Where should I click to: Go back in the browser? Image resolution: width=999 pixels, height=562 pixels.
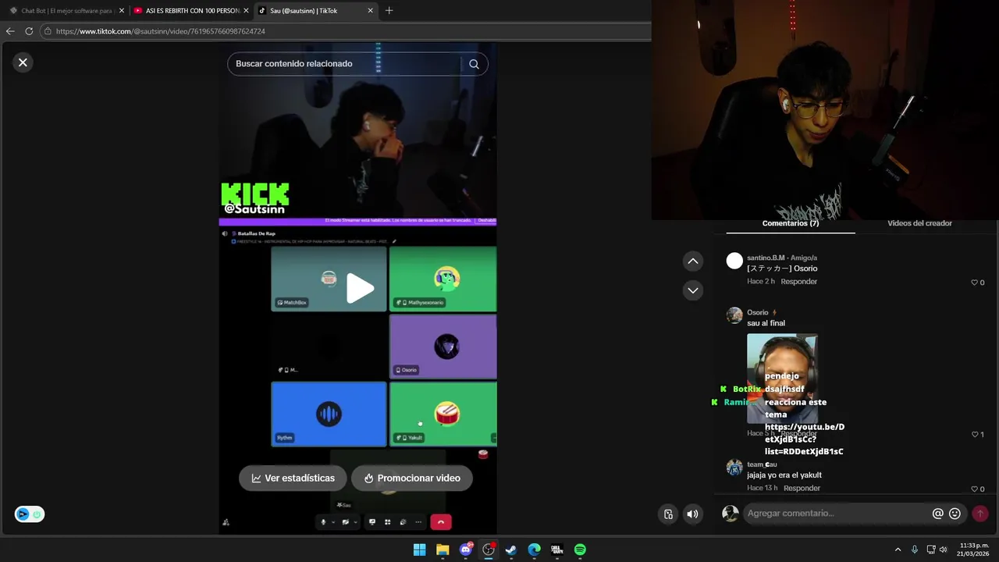tap(10, 31)
